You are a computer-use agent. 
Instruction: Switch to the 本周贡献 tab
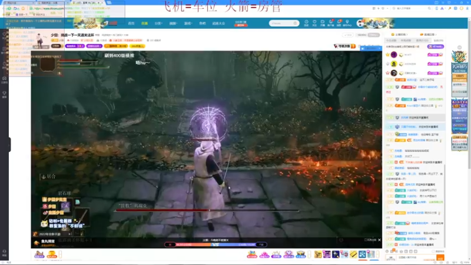[x=406, y=41]
